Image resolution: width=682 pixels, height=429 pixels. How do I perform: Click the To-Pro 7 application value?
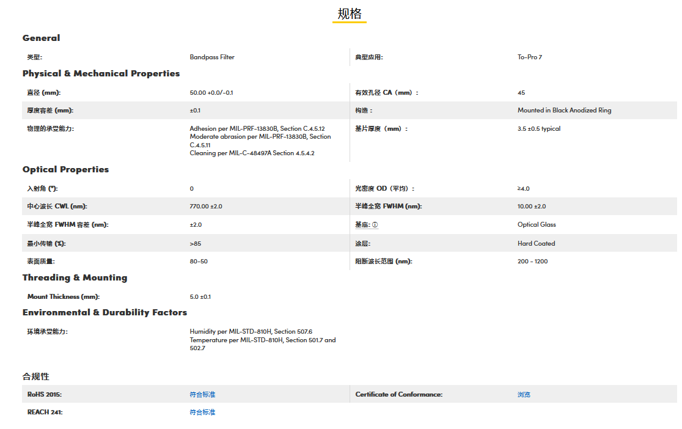[529, 57]
